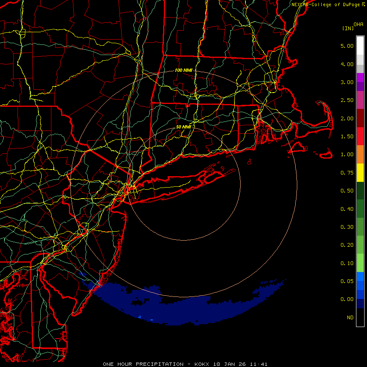Click the "0.05" legend label
Screen dimensions: 367x367
tap(347, 281)
